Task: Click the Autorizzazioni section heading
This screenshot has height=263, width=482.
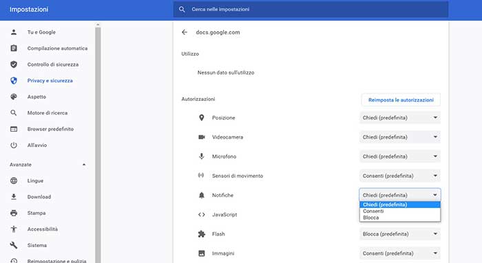Action: coord(198,99)
